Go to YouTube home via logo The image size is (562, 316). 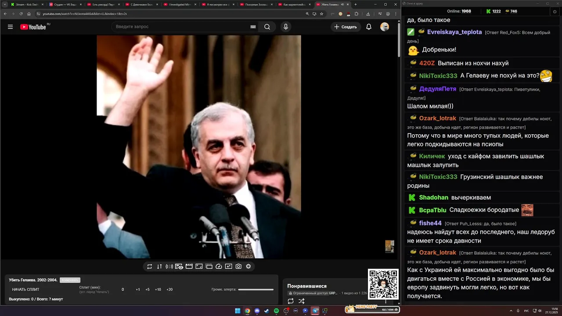pyautogui.click(x=33, y=27)
